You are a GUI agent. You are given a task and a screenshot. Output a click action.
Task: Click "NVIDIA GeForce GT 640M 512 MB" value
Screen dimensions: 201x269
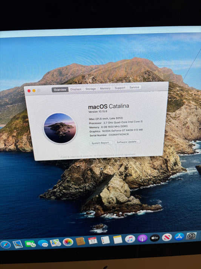(122, 131)
